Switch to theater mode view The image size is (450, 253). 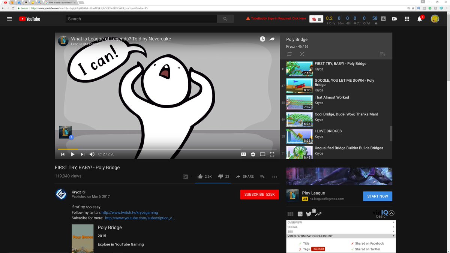pos(262,154)
